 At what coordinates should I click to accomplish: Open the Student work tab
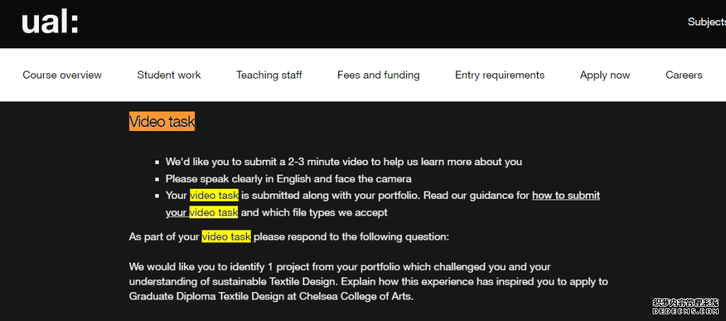(169, 75)
